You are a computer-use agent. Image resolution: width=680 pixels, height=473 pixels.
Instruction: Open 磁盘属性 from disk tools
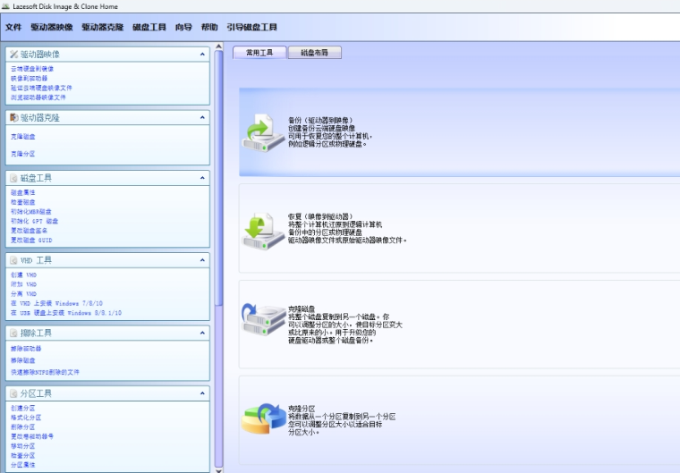coord(23,192)
